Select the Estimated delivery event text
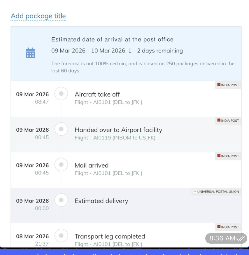Image resolution: width=249 pixels, height=255 pixels. point(101,201)
